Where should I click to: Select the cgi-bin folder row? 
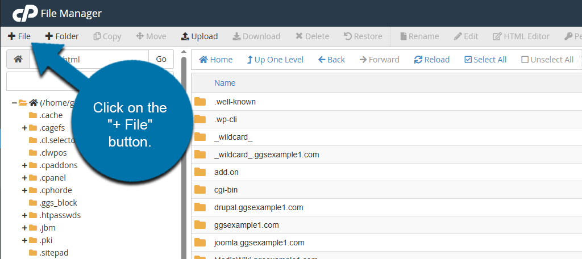pos(226,190)
